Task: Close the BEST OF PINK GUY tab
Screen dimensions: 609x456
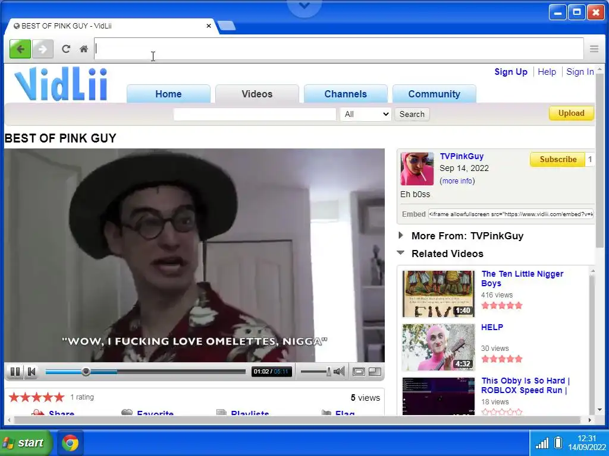Action: click(209, 26)
